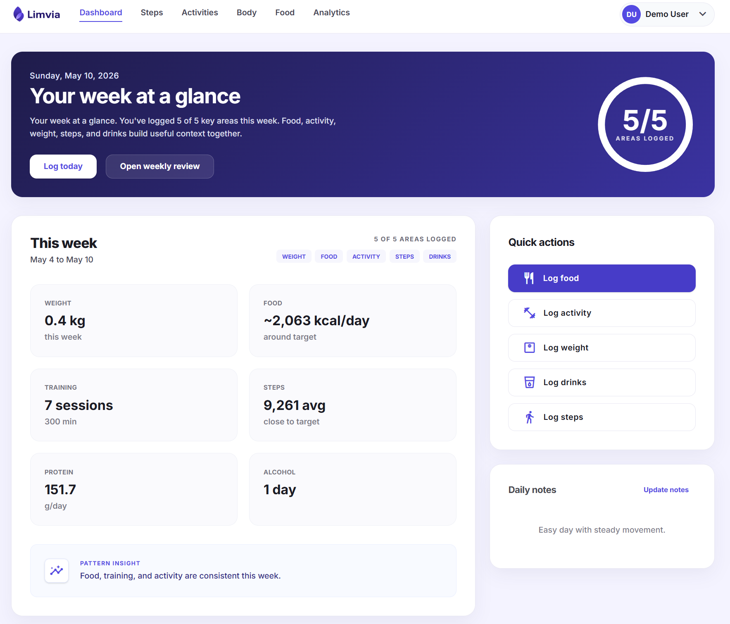
Task: Click the Update notes link
Action: (x=666, y=490)
